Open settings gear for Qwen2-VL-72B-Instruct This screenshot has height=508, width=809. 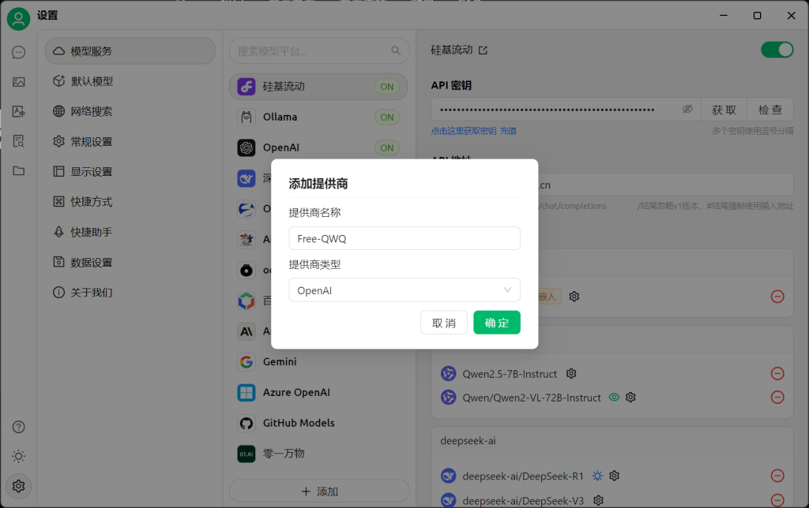click(x=630, y=398)
